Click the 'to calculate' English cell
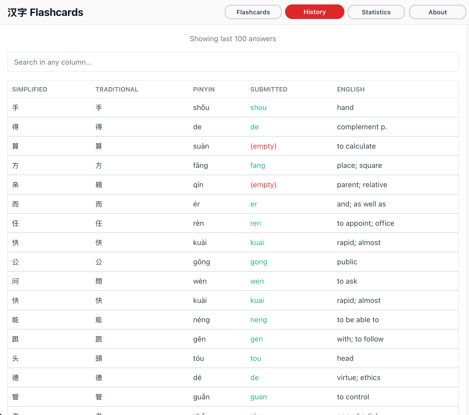The image size is (469, 415). click(356, 146)
